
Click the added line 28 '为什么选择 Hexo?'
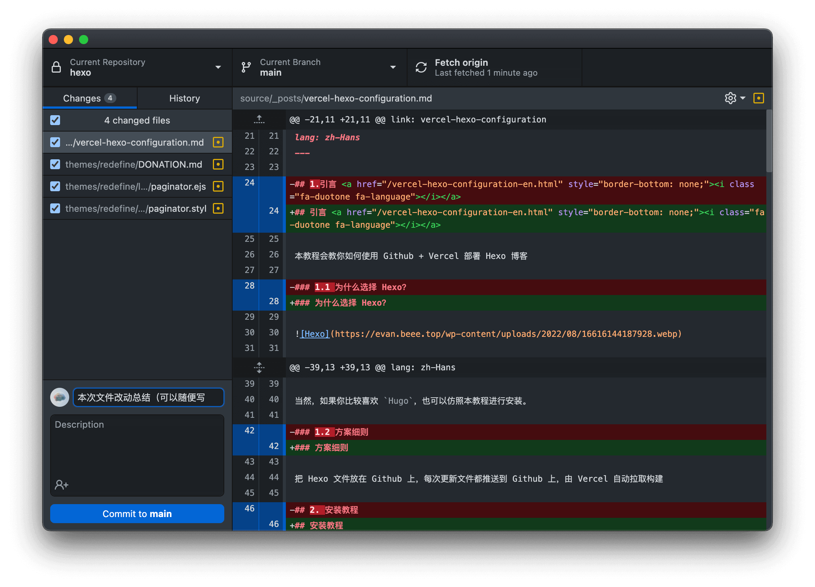click(526, 303)
